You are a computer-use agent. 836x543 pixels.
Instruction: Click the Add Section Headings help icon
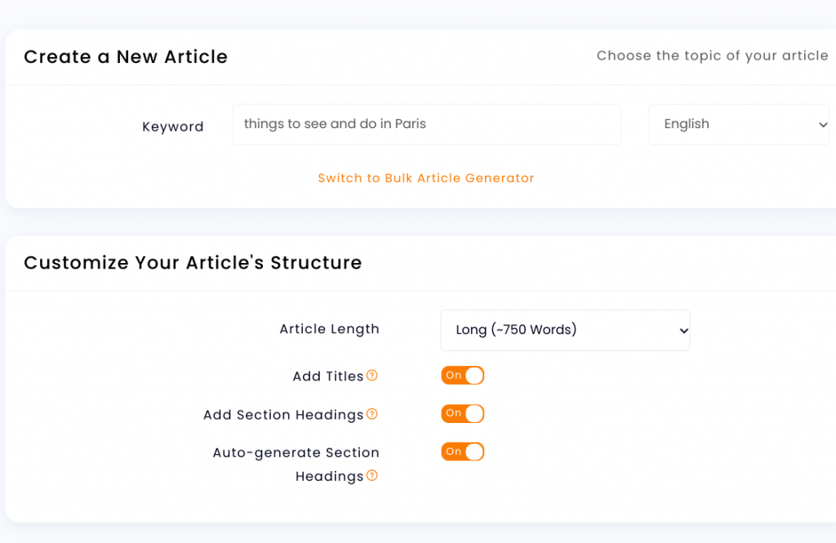(372, 414)
